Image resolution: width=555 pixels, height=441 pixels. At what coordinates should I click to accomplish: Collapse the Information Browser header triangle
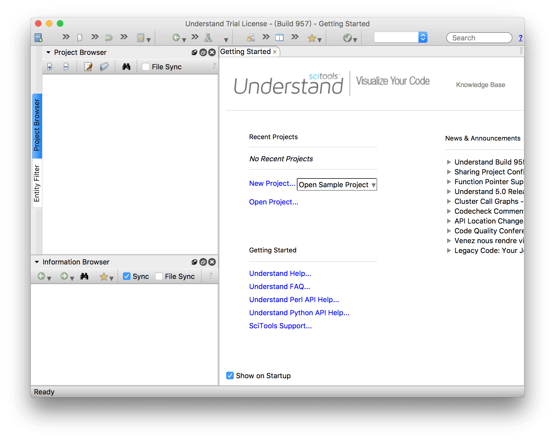click(x=37, y=262)
